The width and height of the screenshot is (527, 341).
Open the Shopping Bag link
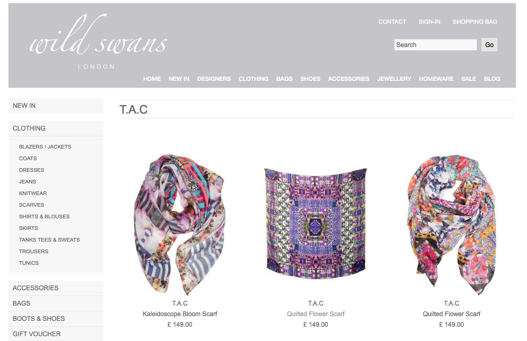(475, 22)
